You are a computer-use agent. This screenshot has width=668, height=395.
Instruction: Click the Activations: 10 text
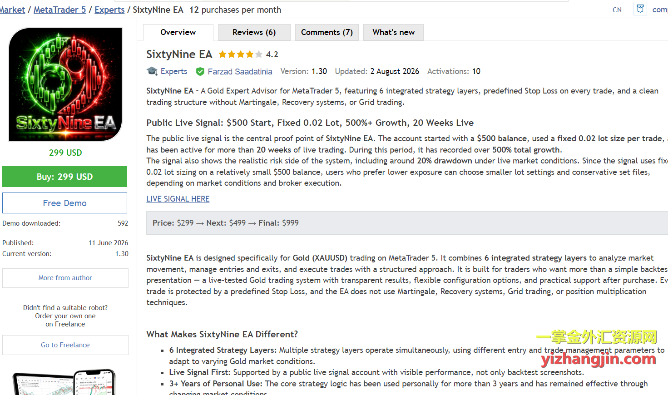click(x=454, y=71)
